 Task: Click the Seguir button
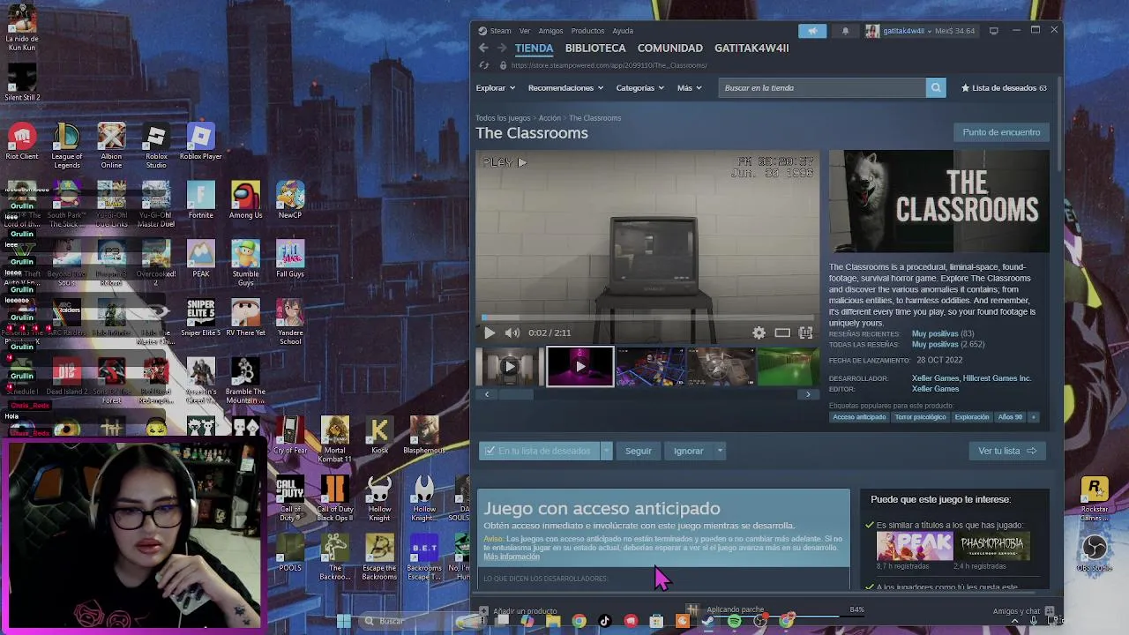pos(639,451)
